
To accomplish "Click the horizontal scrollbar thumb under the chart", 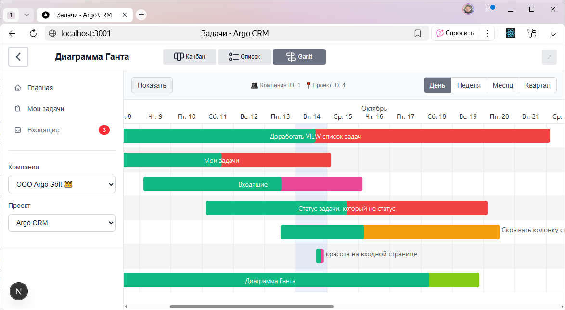I will pos(251,306).
